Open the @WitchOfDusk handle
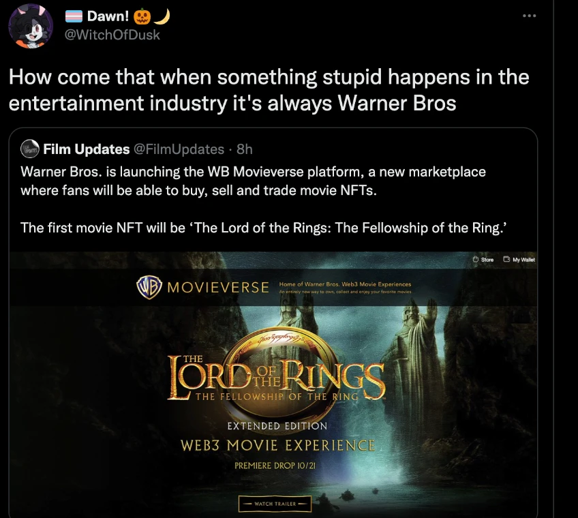 (112, 35)
